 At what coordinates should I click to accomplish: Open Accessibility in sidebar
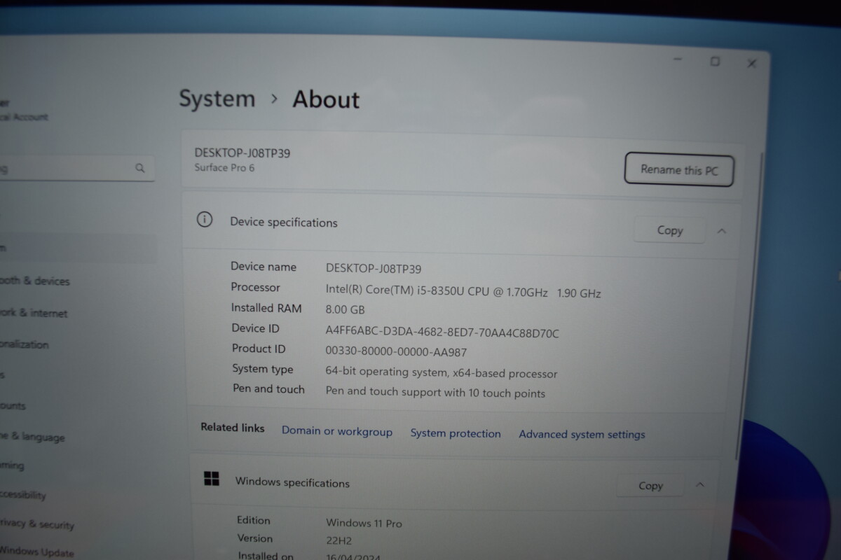click(x=22, y=494)
